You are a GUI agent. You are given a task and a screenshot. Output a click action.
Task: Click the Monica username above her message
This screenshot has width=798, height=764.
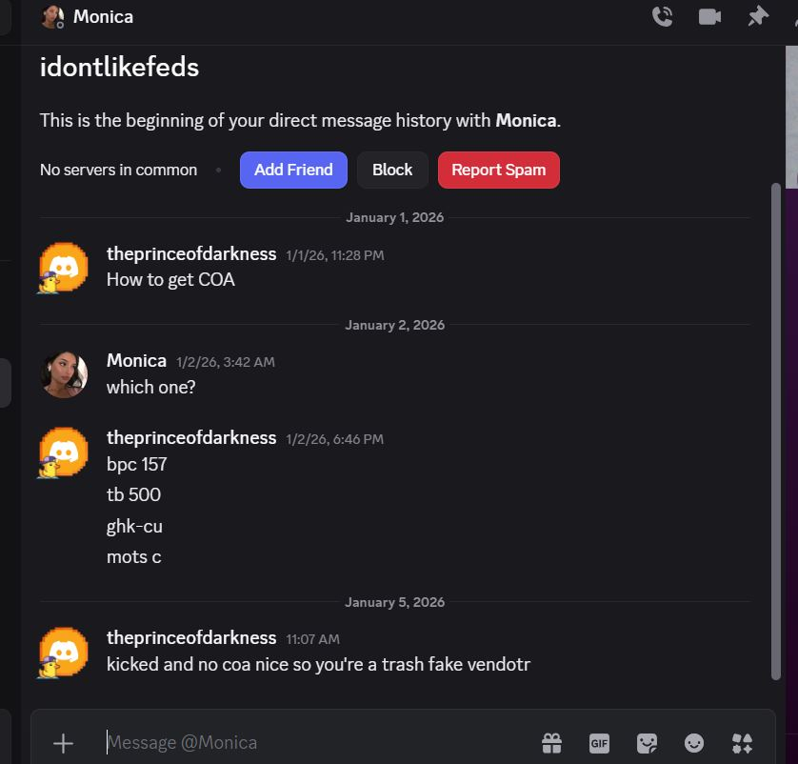pos(136,360)
